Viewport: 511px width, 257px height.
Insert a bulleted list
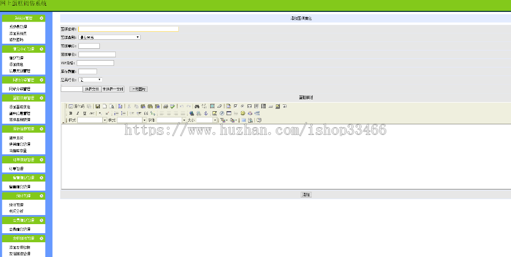(x=124, y=113)
